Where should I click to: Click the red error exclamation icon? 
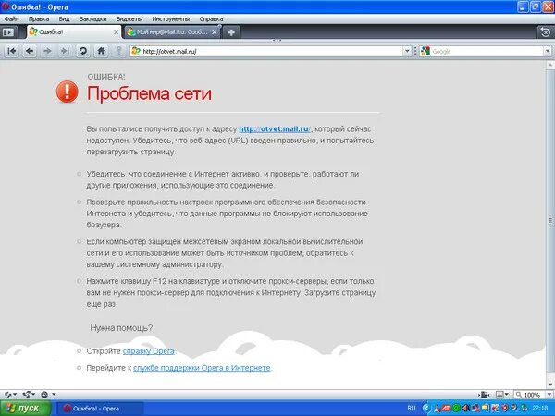pyautogui.click(x=68, y=92)
